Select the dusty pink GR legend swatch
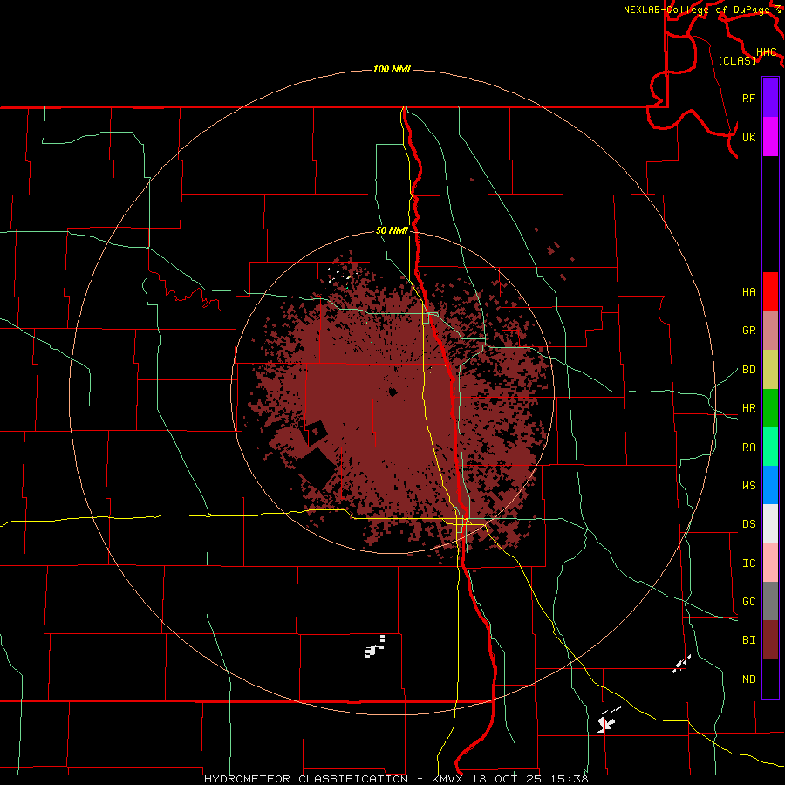The height and width of the screenshot is (785, 785). click(x=770, y=331)
